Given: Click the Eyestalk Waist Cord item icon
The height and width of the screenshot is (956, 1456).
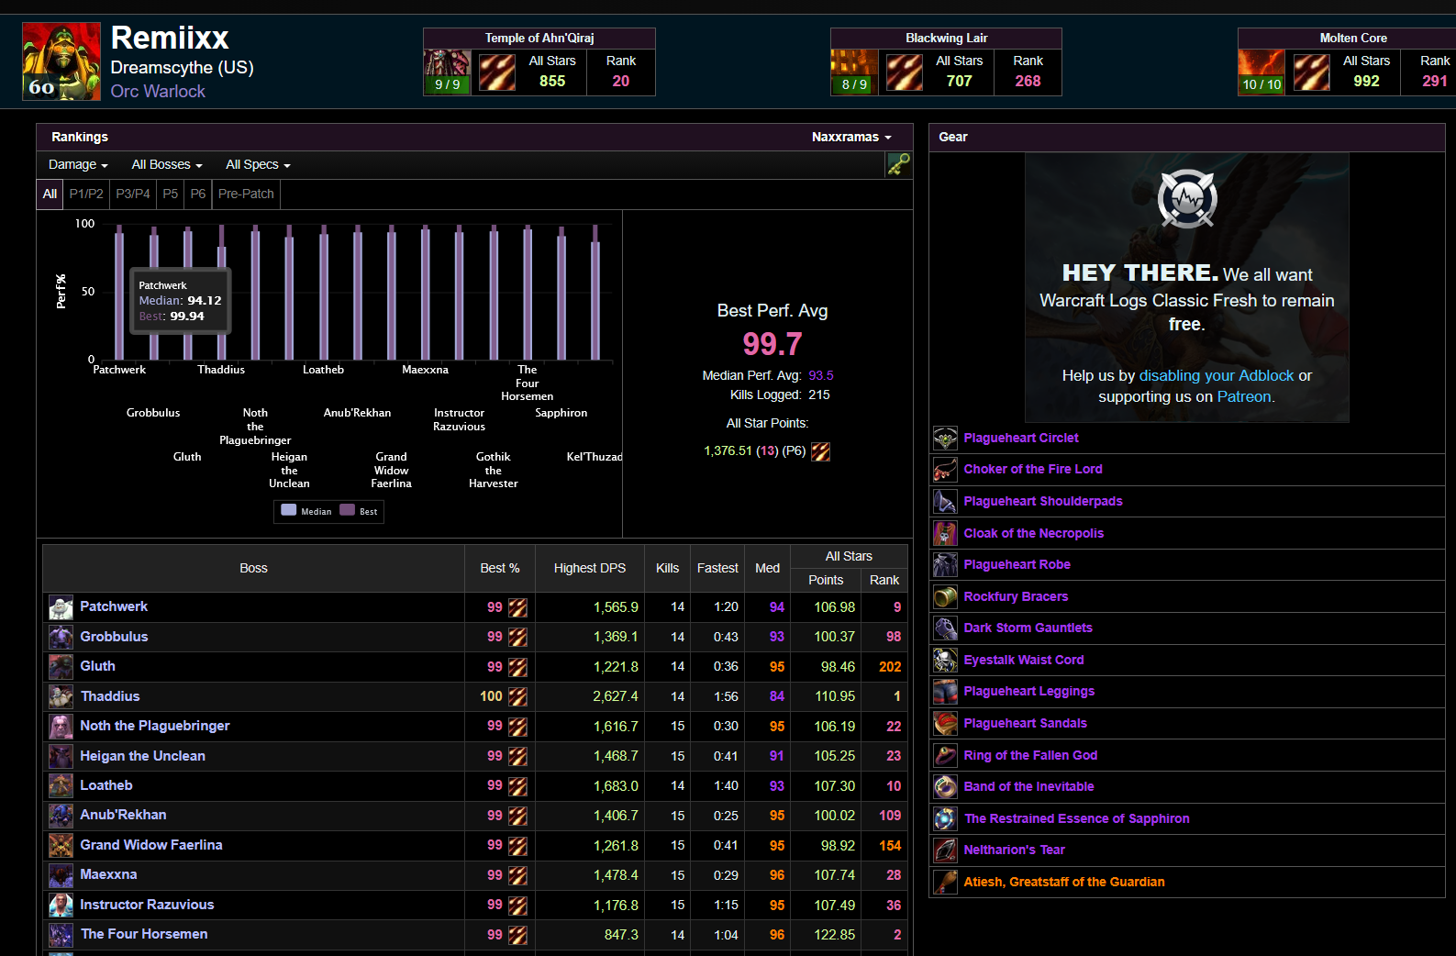Looking at the screenshot, I should [x=945, y=660].
